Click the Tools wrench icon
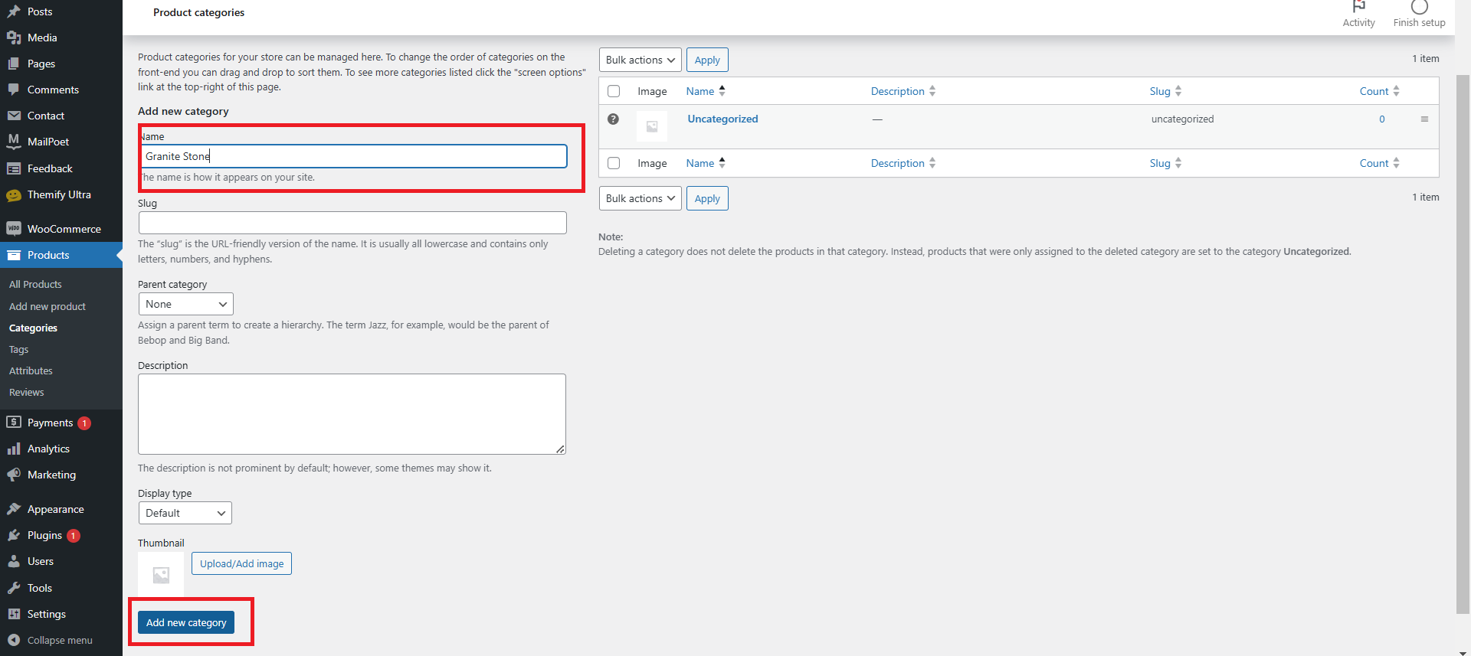 point(14,588)
